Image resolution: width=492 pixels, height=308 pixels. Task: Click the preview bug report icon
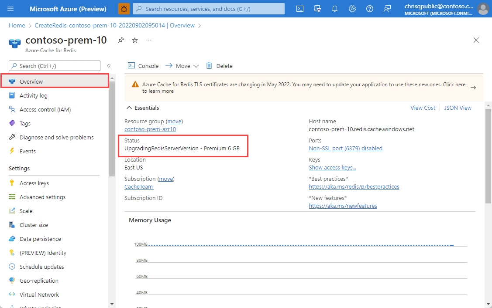(x=124, y=9)
